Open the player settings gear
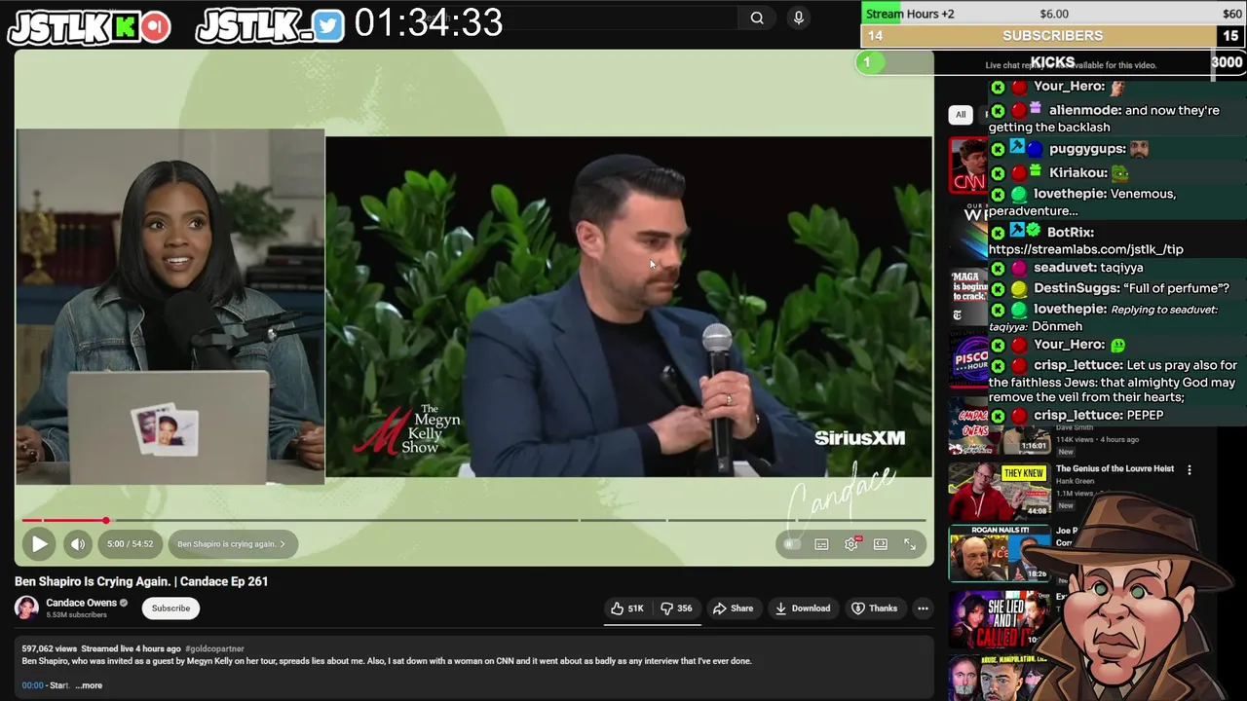This screenshot has width=1247, height=701. click(x=851, y=544)
